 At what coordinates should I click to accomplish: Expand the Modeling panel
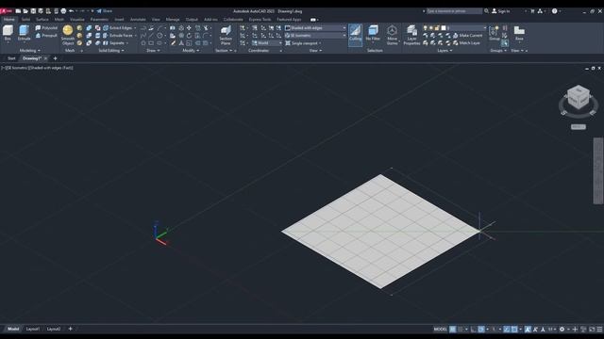pyautogui.click(x=29, y=50)
